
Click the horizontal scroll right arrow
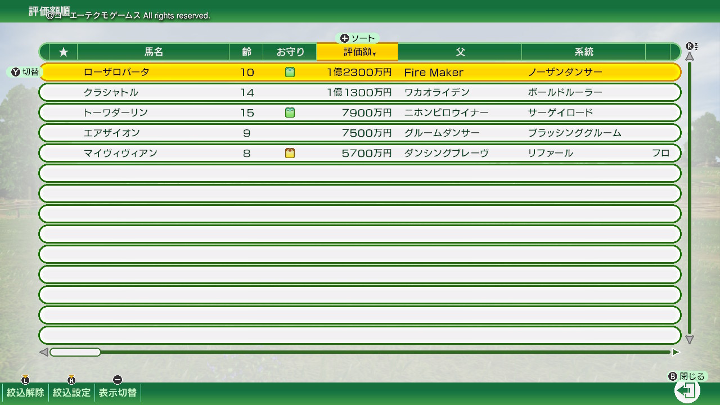click(676, 352)
